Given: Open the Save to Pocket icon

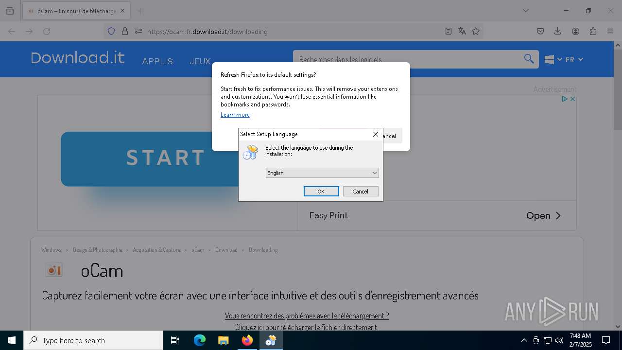Looking at the screenshot, I should coord(540,31).
